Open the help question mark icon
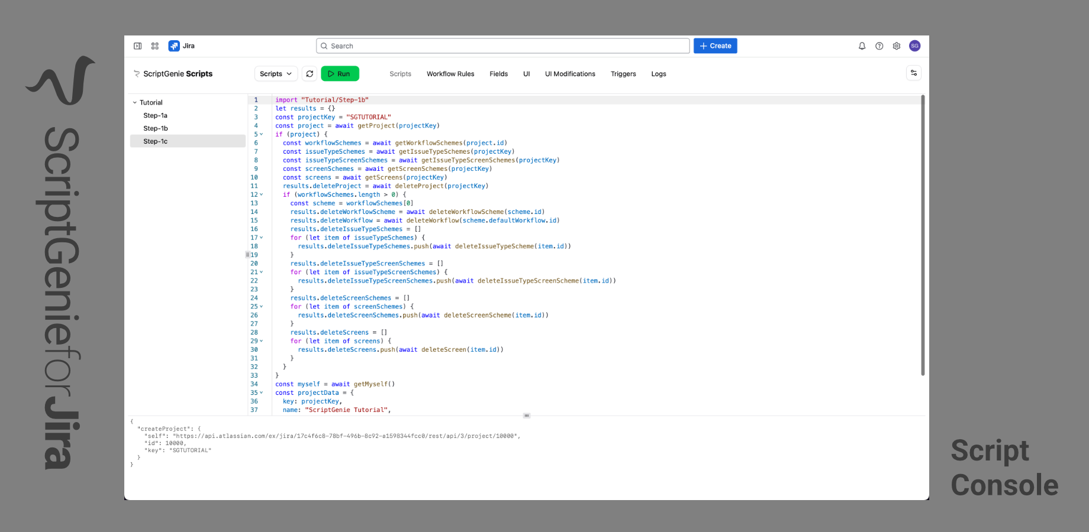This screenshot has height=532, width=1089. pyautogui.click(x=879, y=46)
